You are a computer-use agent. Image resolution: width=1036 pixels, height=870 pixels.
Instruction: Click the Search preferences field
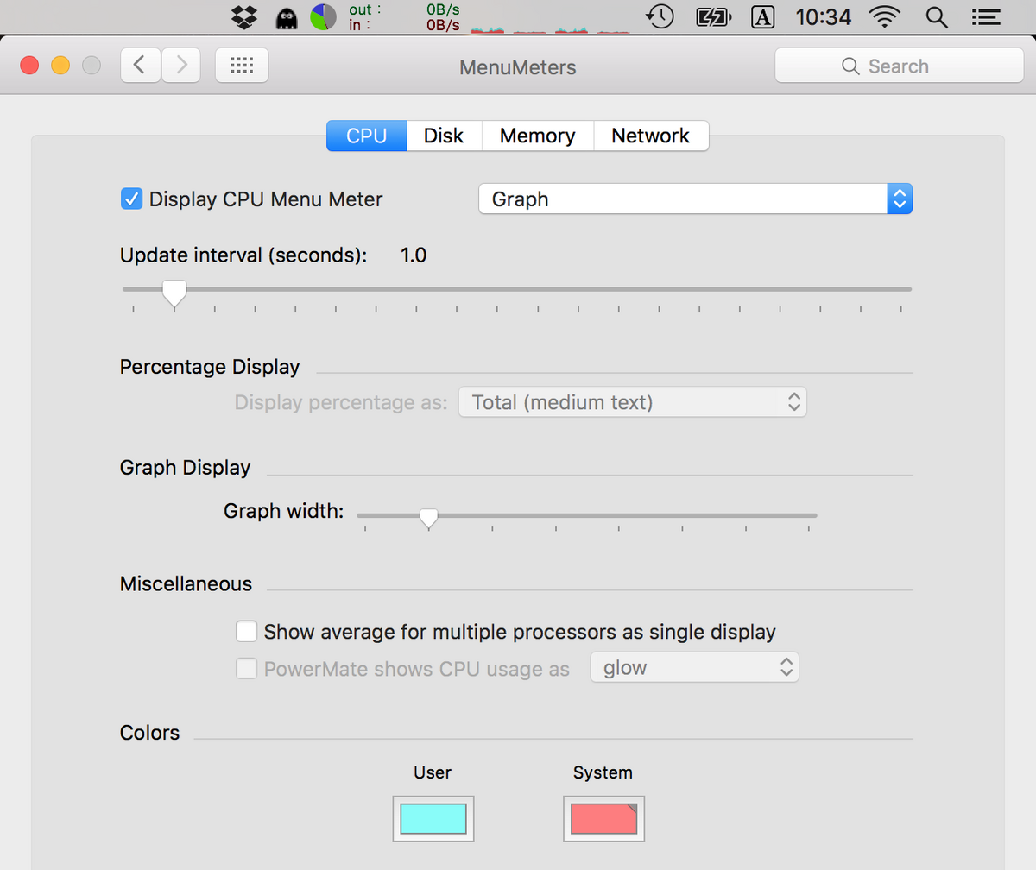click(x=898, y=66)
